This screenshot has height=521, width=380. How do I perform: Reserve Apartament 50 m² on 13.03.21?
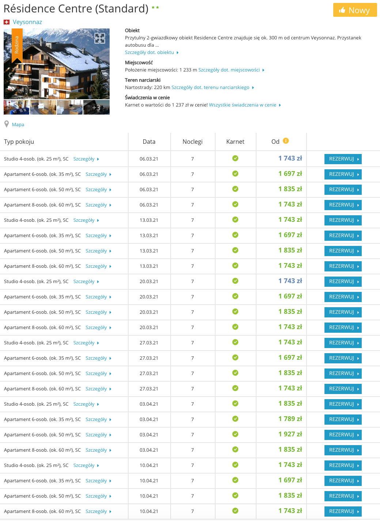[x=343, y=251]
